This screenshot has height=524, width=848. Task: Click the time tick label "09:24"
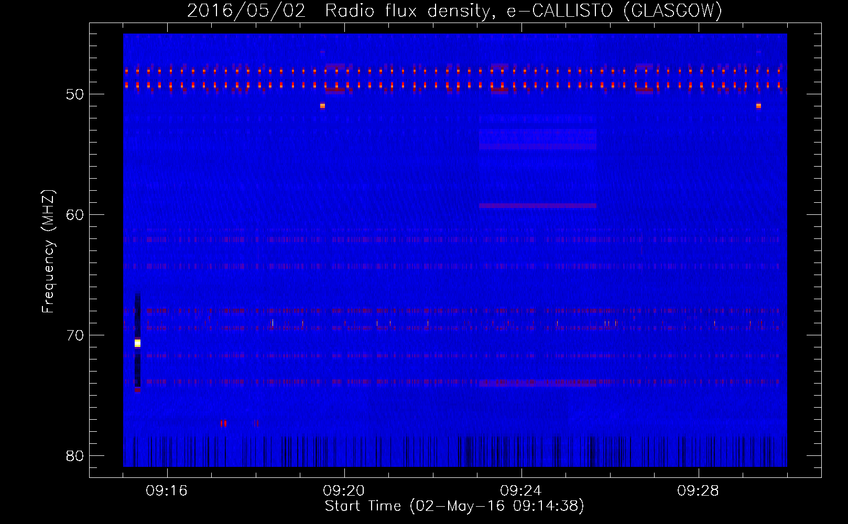pyautogui.click(x=520, y=491)
